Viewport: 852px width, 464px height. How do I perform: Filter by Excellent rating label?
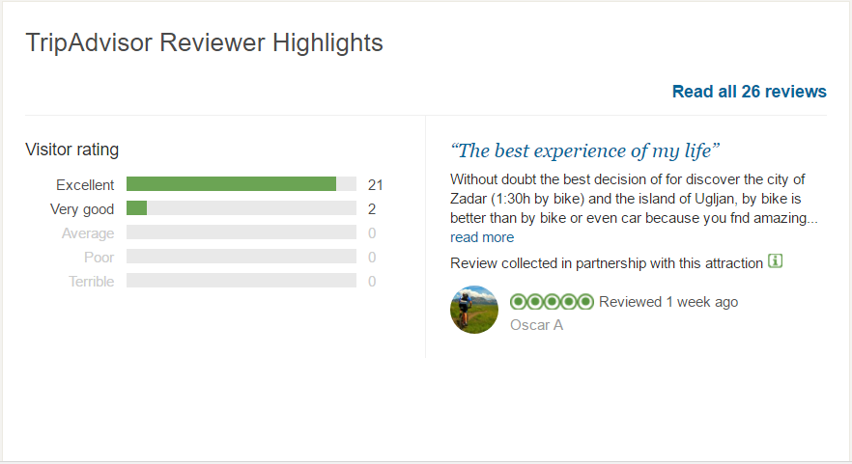(x=85, y=185)
